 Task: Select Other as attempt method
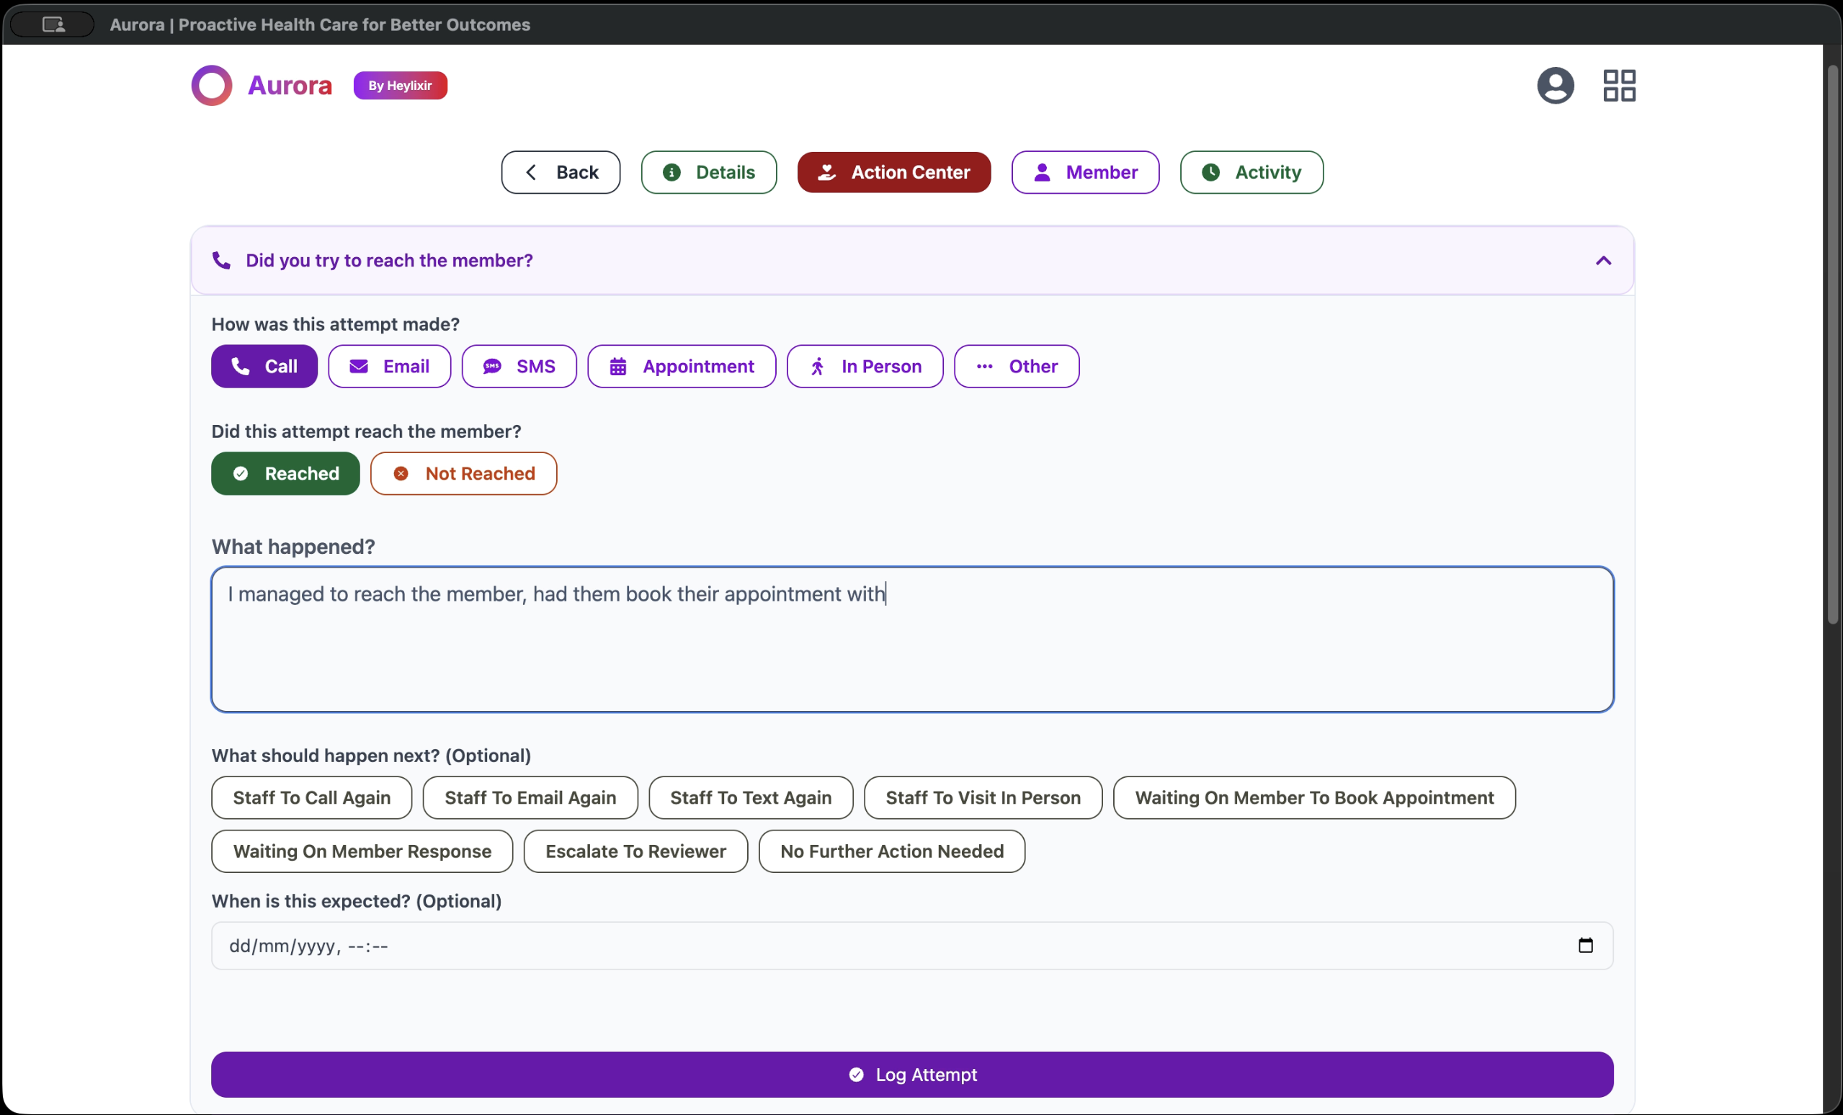(x=1017, y=367)
